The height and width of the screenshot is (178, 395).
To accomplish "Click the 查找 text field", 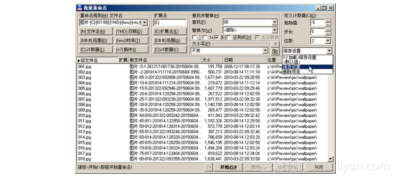I will (x=247, y=23).
